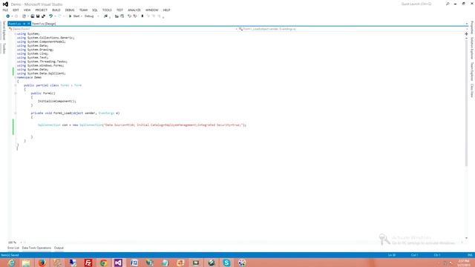
Task: Open the TEAM menu
Action: tap(83, 10)
